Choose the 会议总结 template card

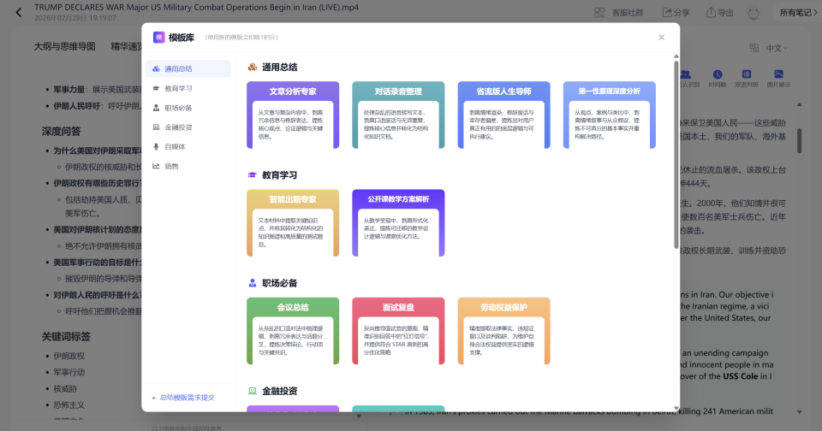pyautogui.click(x=293, y=331)
